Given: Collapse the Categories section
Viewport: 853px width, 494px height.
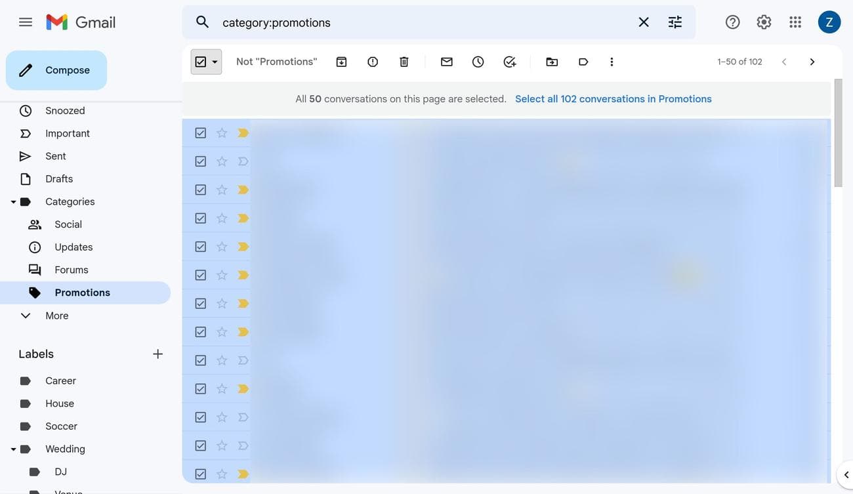Looking at the screenshot, I should pyautogui.click(x=13, y=202).
